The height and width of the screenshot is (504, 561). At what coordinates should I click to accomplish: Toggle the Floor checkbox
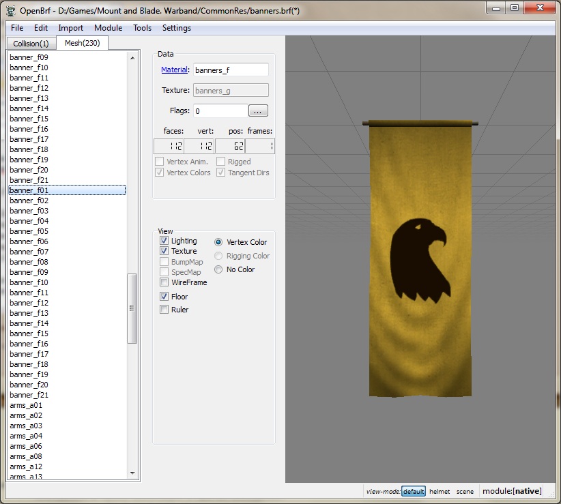coord(164,297)
